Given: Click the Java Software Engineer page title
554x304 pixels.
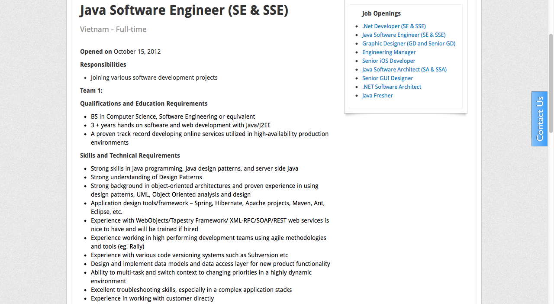Looking at the screenshot, I should 184,10.
